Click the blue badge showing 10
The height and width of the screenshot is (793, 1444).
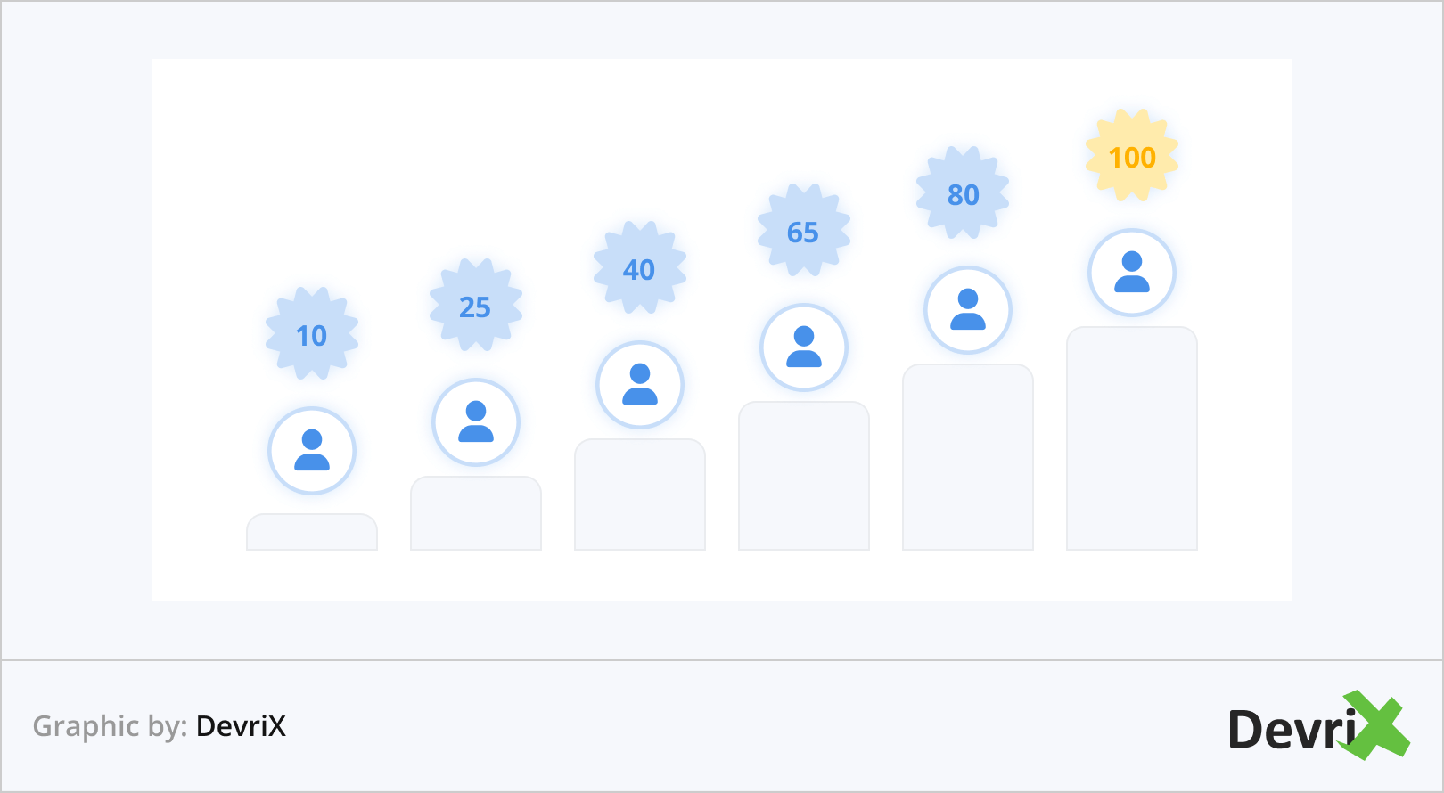(x=312, y=334)
